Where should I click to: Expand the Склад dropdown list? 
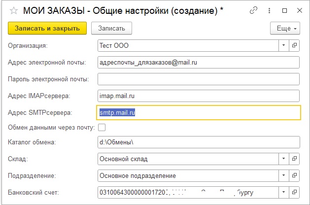(284, 159)
